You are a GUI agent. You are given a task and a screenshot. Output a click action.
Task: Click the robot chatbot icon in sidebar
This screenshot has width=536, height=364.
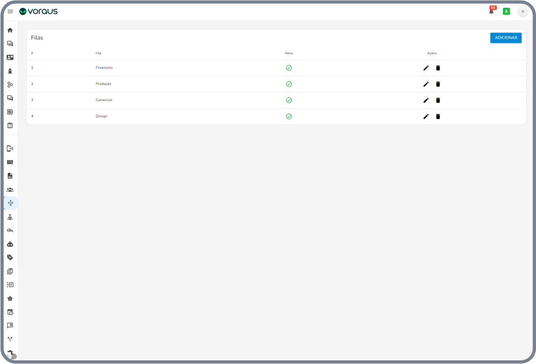point(10,244)
